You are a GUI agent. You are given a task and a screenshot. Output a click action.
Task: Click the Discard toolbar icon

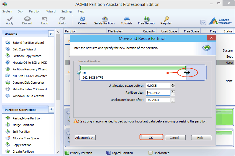point(27,19)
